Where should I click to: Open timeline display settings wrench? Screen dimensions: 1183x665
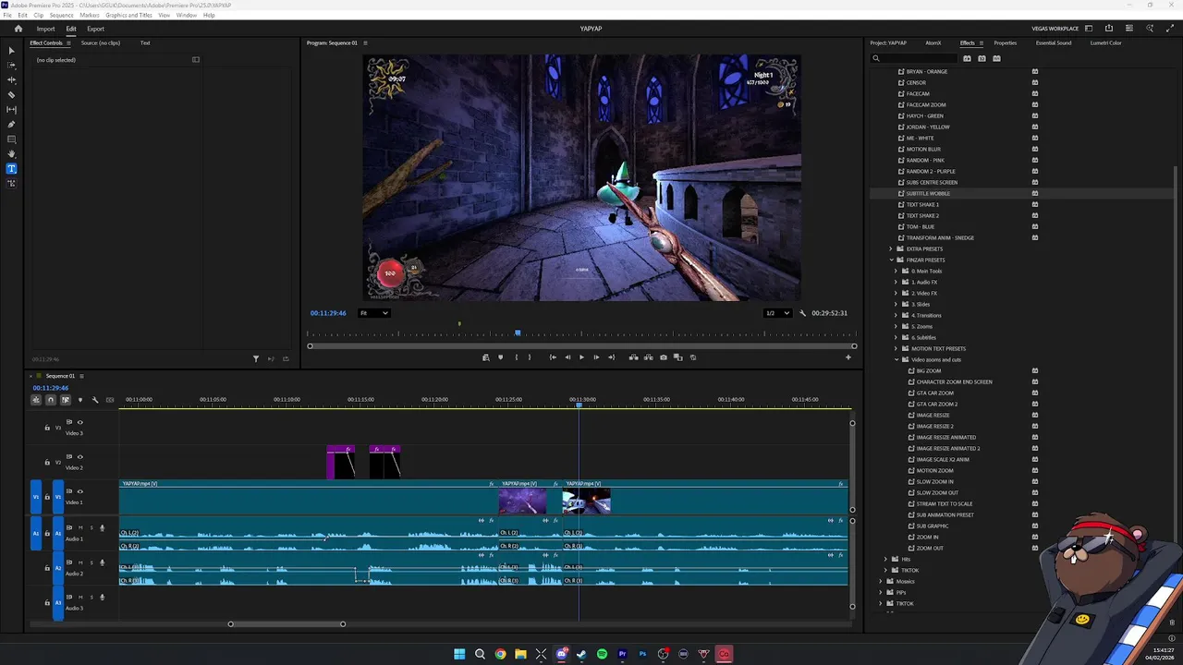[x=94, y=400]
